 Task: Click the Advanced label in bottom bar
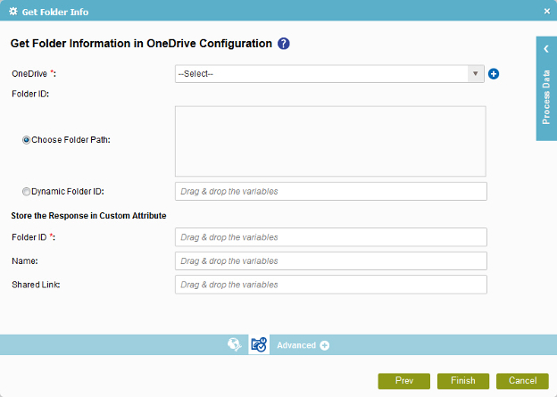click(296, 345)
